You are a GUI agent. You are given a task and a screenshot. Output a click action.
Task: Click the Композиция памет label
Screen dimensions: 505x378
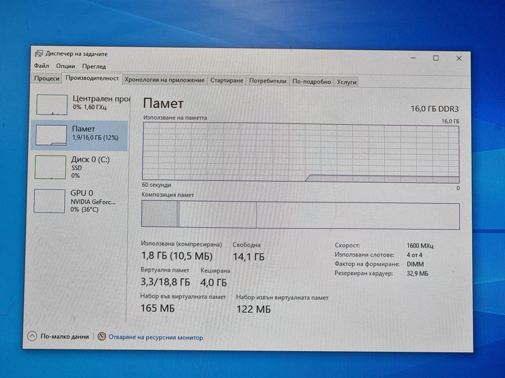coord(168,194)
